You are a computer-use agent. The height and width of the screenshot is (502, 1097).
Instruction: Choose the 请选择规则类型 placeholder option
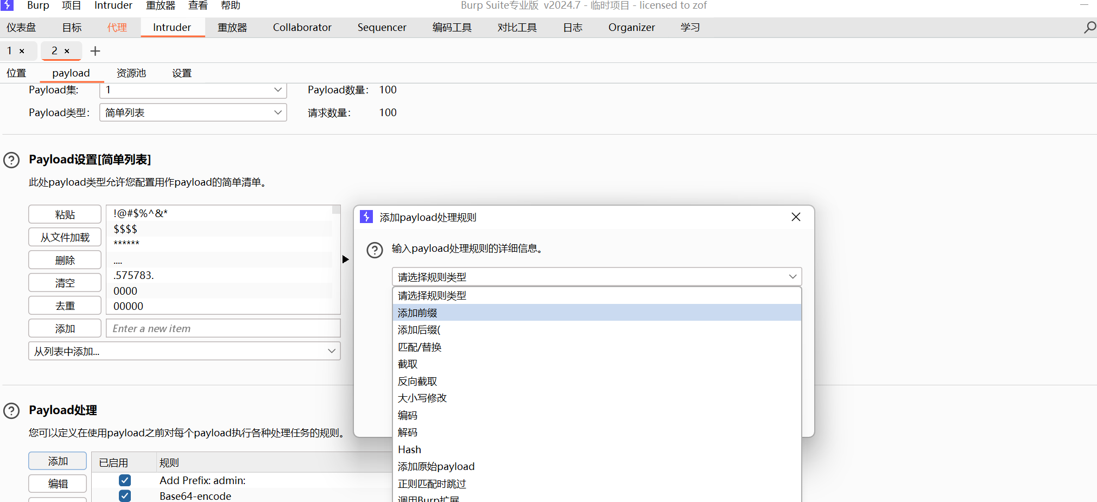[x=597, y=296]
